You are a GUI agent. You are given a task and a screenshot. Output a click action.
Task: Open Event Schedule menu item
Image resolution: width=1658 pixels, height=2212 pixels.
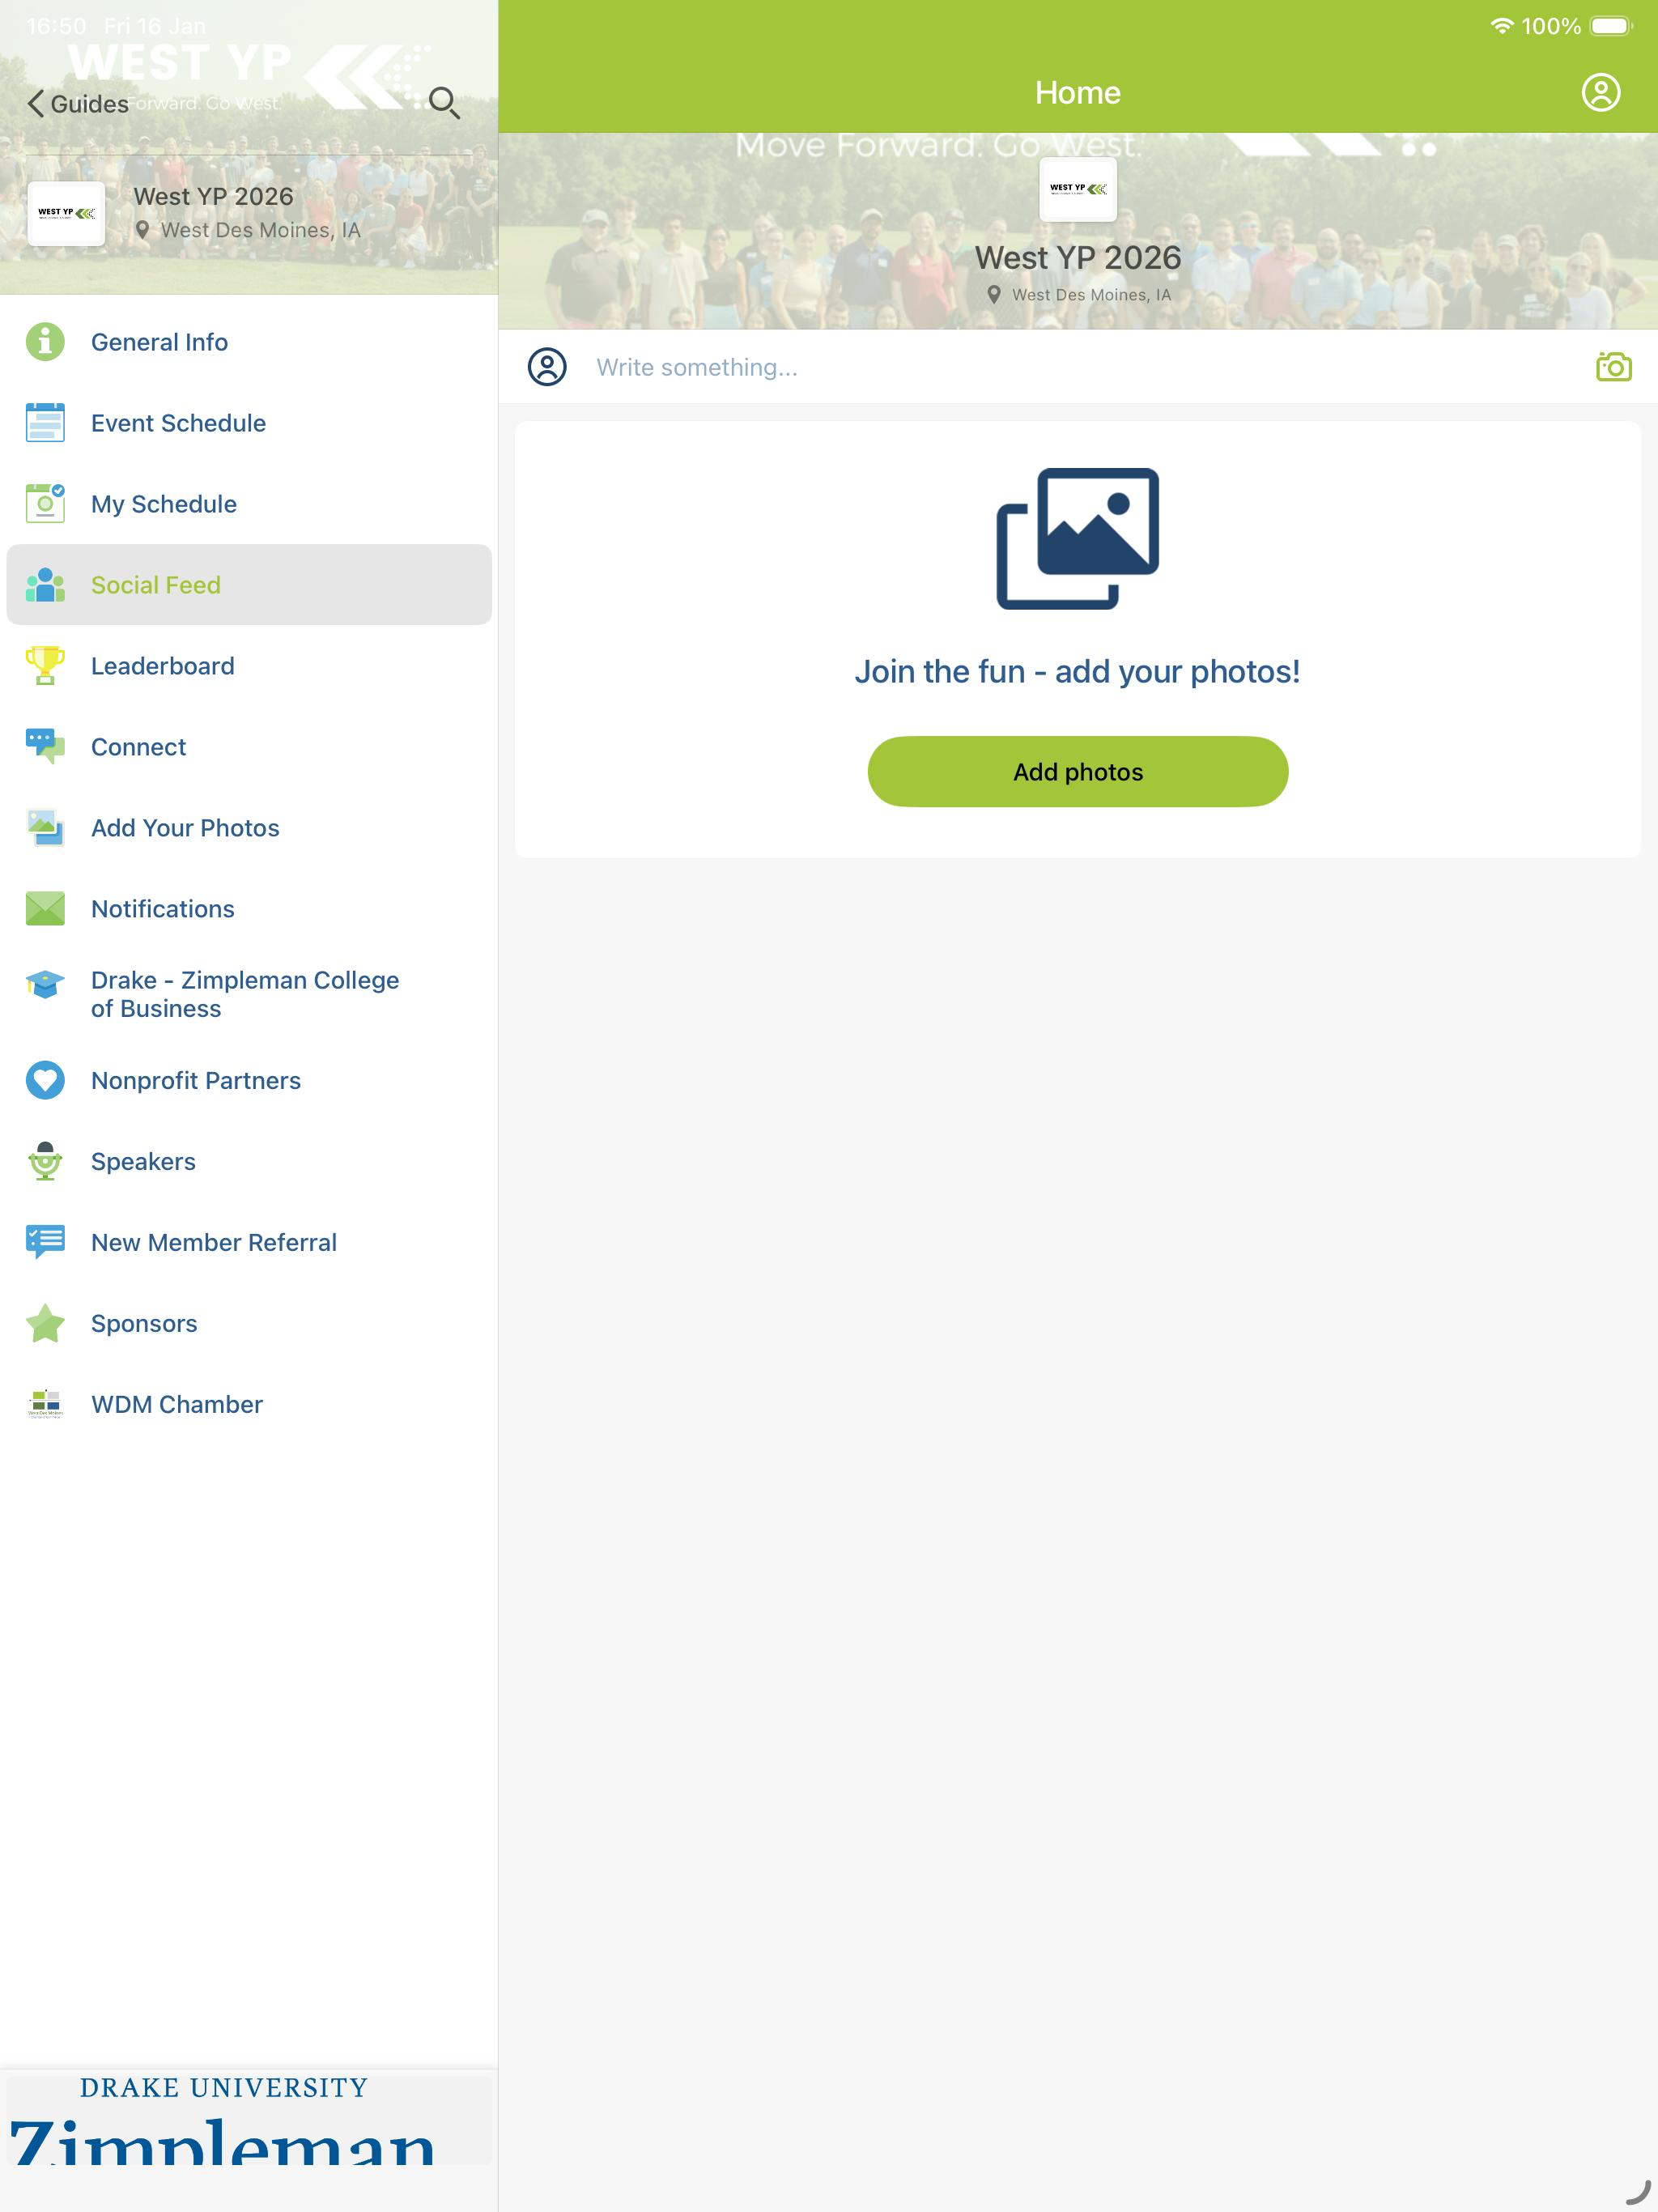(249, 423)
